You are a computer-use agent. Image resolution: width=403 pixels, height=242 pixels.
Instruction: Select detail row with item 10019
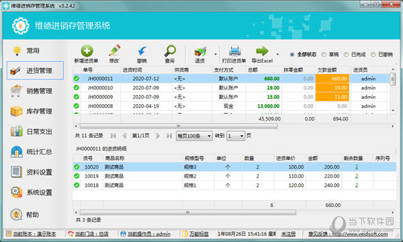point(234,176)
